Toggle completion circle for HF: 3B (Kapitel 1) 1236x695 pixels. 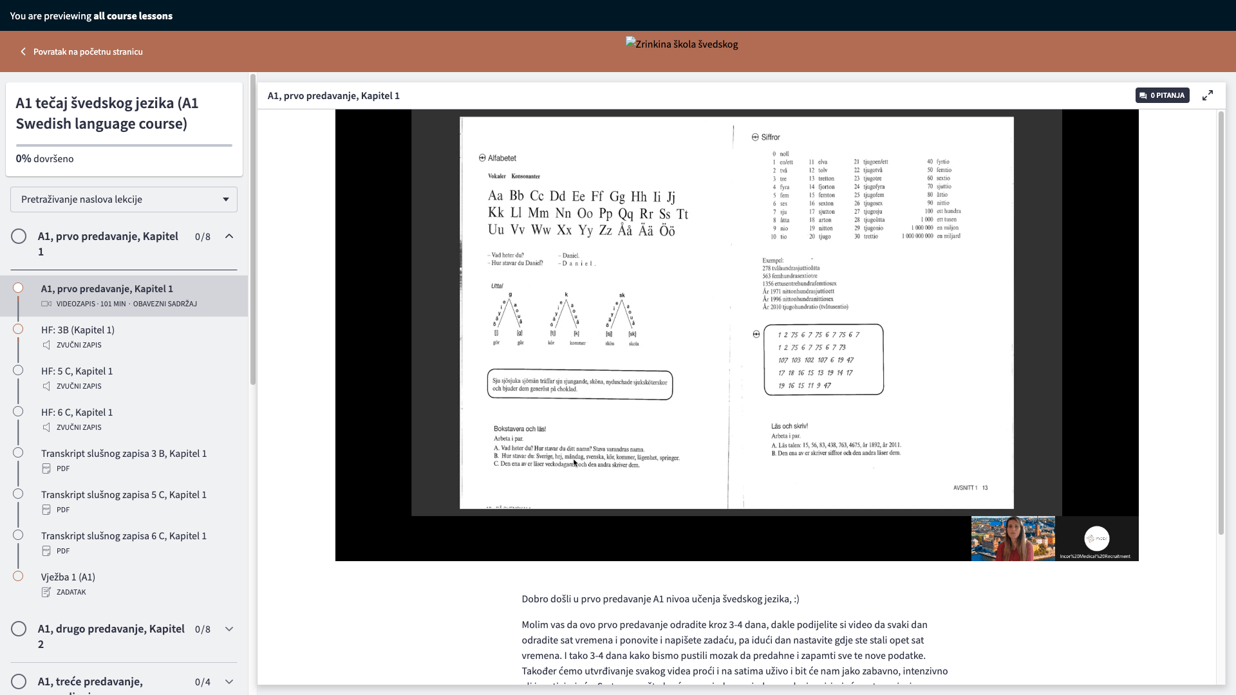[x=18, y=329]
